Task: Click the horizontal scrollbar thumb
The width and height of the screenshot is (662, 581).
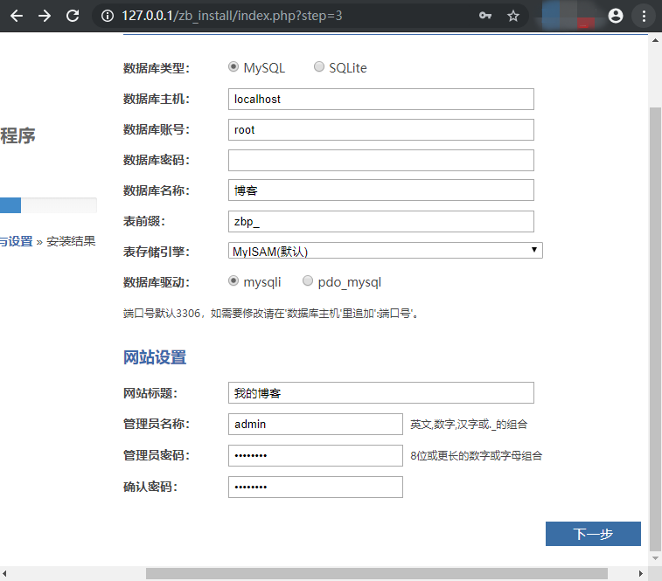Action: tap(377, 573)
